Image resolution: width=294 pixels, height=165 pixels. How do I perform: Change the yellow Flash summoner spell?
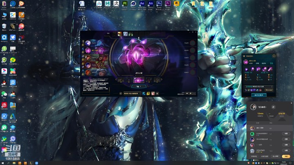tap(148, 94)
